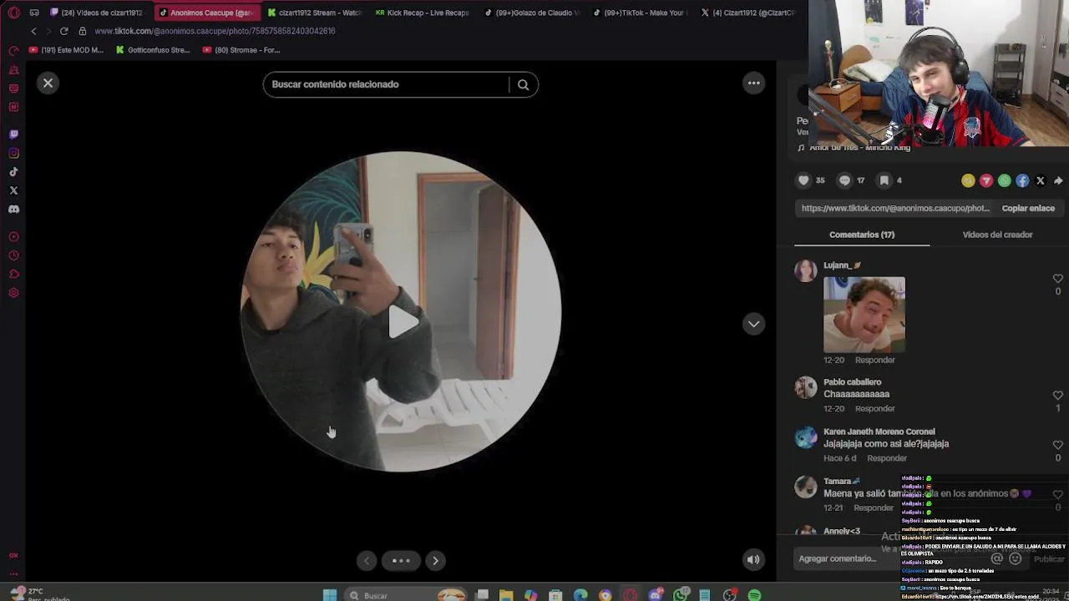The width and height of the screenshot is (1069, 601).
Task: Open Pablo caballero's avatar
Action: tap(805, 388)
